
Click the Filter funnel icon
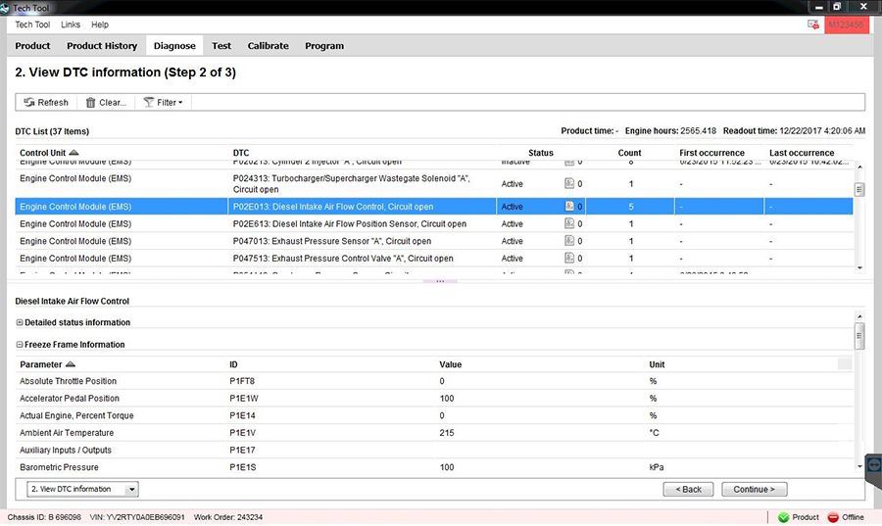click(x=149, y=102)
